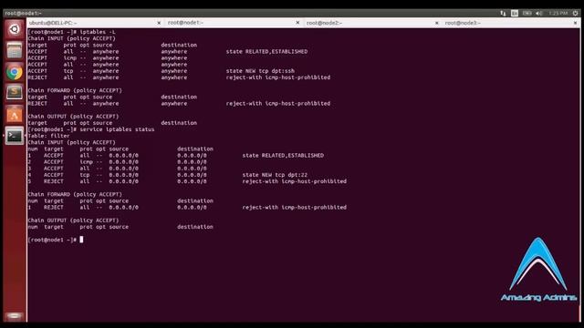Open the battery indicator menu
This screenshot has height=328, width=584.
527,13
